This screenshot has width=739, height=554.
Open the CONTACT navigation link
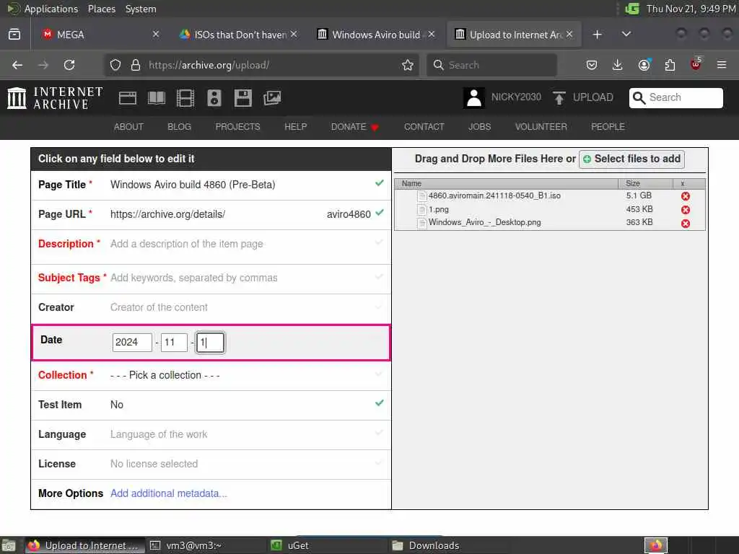(424, 127)
